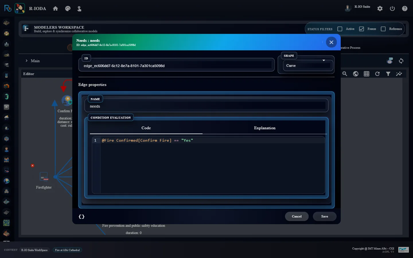Open the settings gear icon
The height and width of the screenshot is (258, 413).
click(x=380, y=9)
